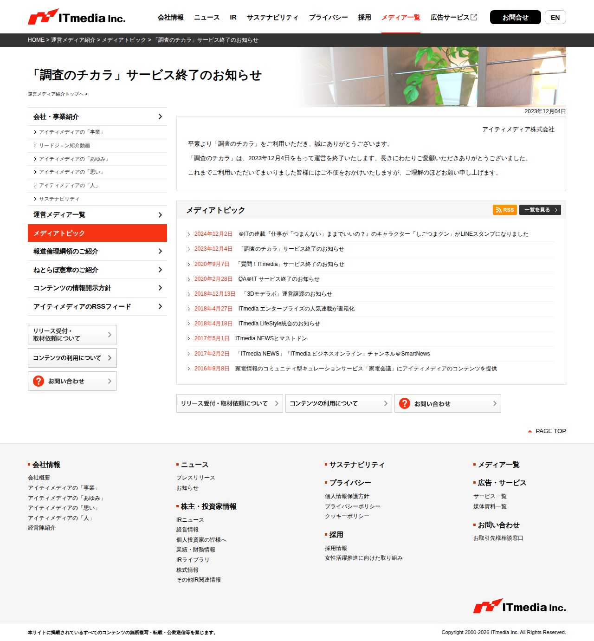Open sidebar link リードジェン紹介動画
594x641 pixels.
(65, 146)
